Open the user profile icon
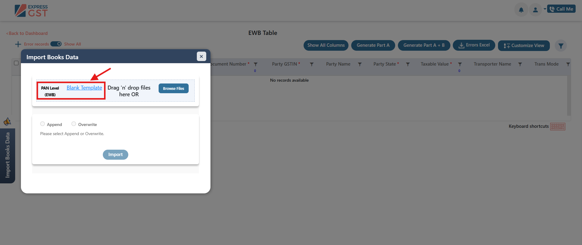 [x=535, y=10]
